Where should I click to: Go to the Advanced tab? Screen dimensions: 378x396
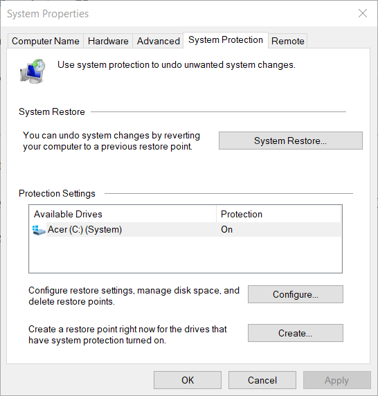click(x=159, y=41)
